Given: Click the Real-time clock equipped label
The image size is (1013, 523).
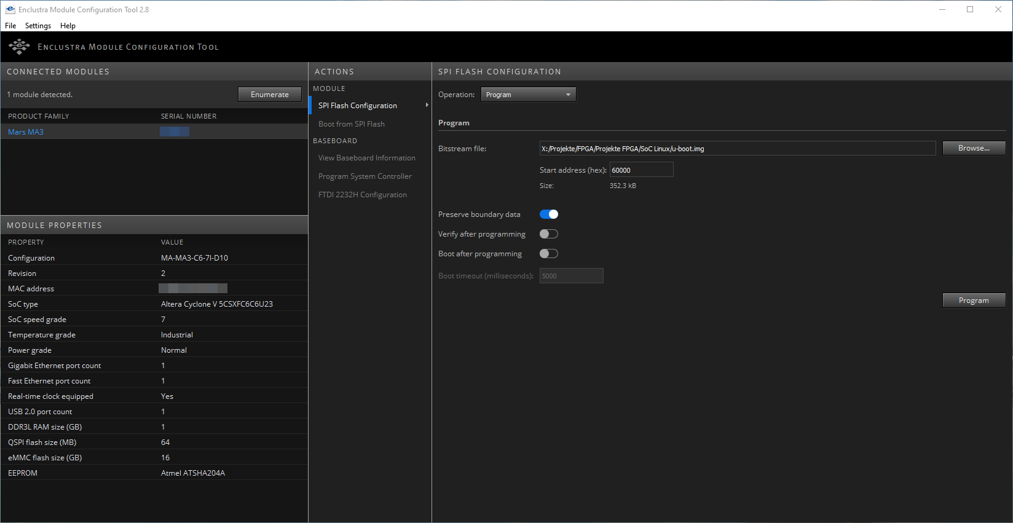Looking at the screenshot, I should 50,396.
